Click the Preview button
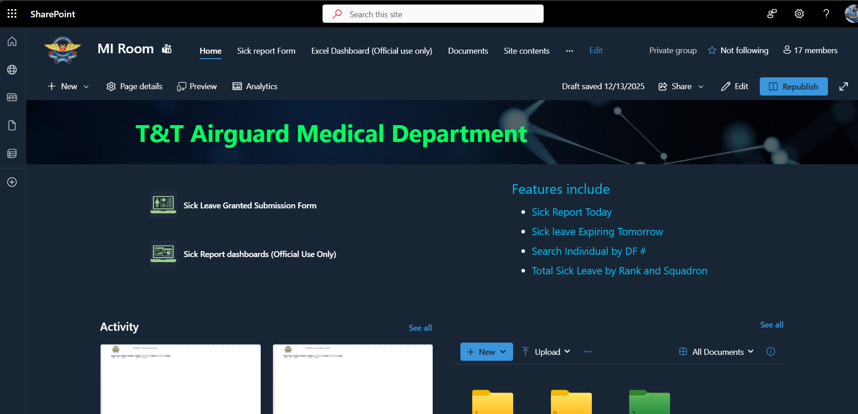This screenshot has height=414, width=858. (197, 86)
